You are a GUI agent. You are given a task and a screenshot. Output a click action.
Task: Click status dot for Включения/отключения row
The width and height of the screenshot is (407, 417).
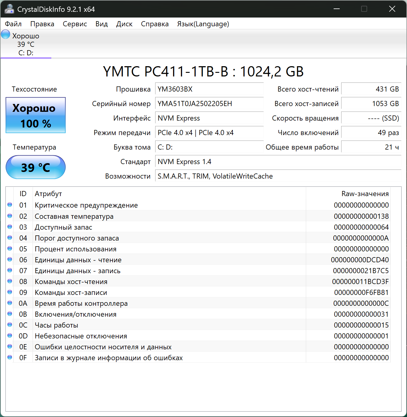coord(10,314)
